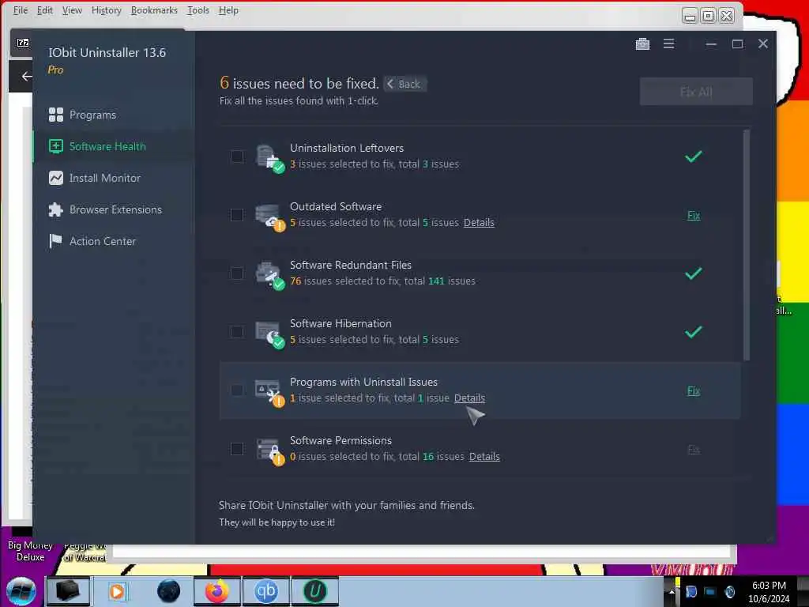809x607 pixels.
Task: Click the Software Hibernation icon
Action: pyautogui.click(x=269, y=334)
